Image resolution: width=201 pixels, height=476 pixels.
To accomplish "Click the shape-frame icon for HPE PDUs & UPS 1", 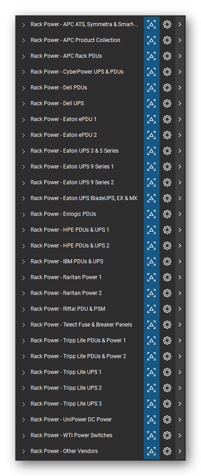I will click(x=151, y=230).
